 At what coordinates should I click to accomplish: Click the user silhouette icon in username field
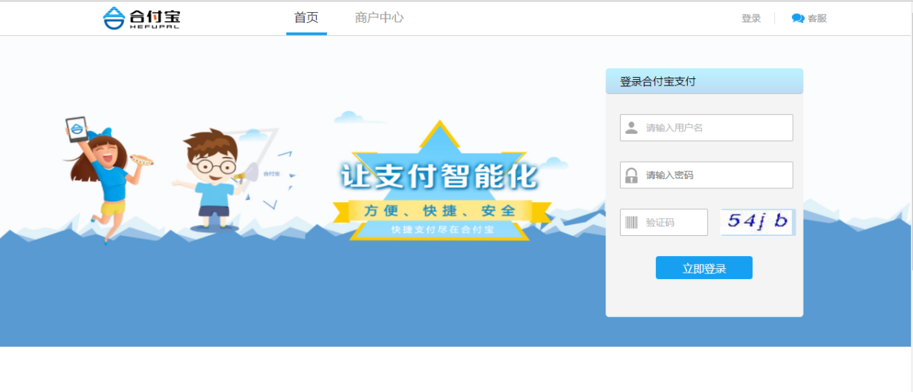631,128
